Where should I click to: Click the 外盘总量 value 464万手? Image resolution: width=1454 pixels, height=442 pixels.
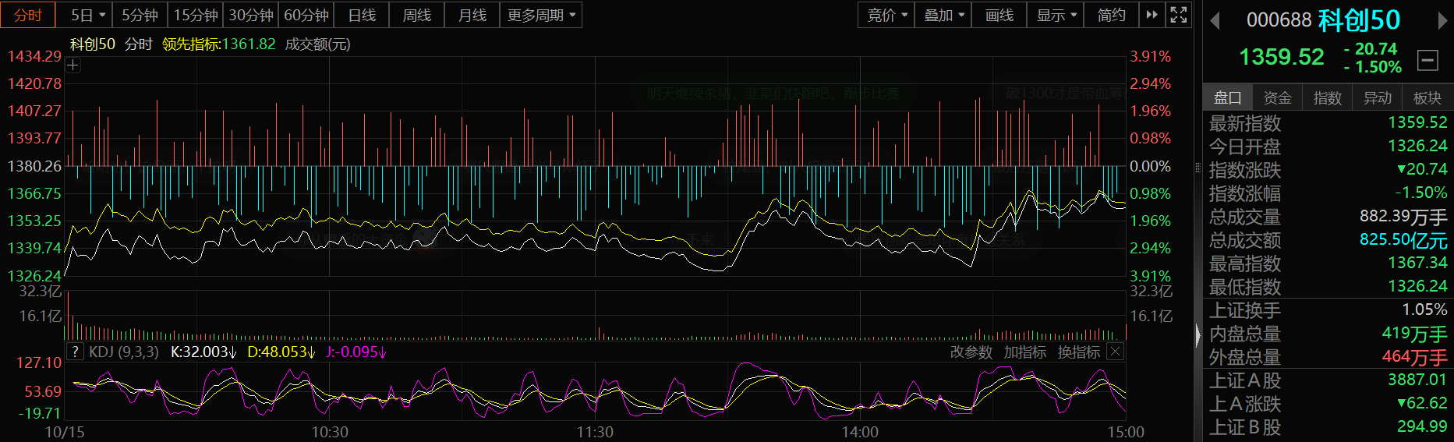[x=1415, y=357]
